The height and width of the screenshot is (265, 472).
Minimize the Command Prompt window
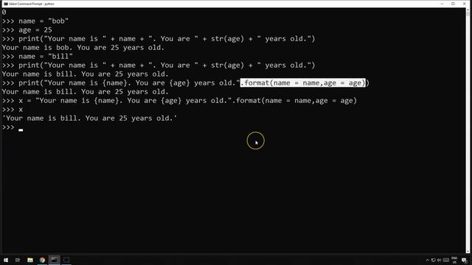(442, 4)
